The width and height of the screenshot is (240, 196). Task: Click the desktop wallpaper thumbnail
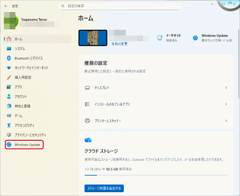pyautogui.click(x=93, y=38)
